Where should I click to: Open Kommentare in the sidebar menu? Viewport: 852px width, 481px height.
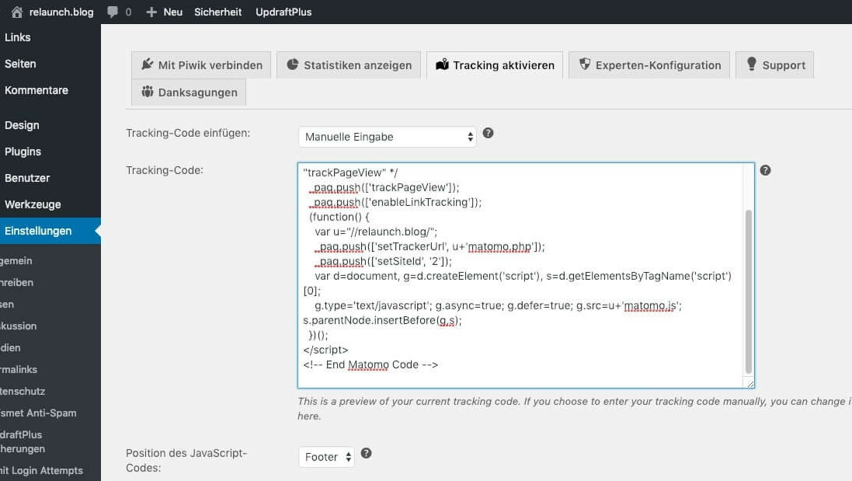point(50,90)
